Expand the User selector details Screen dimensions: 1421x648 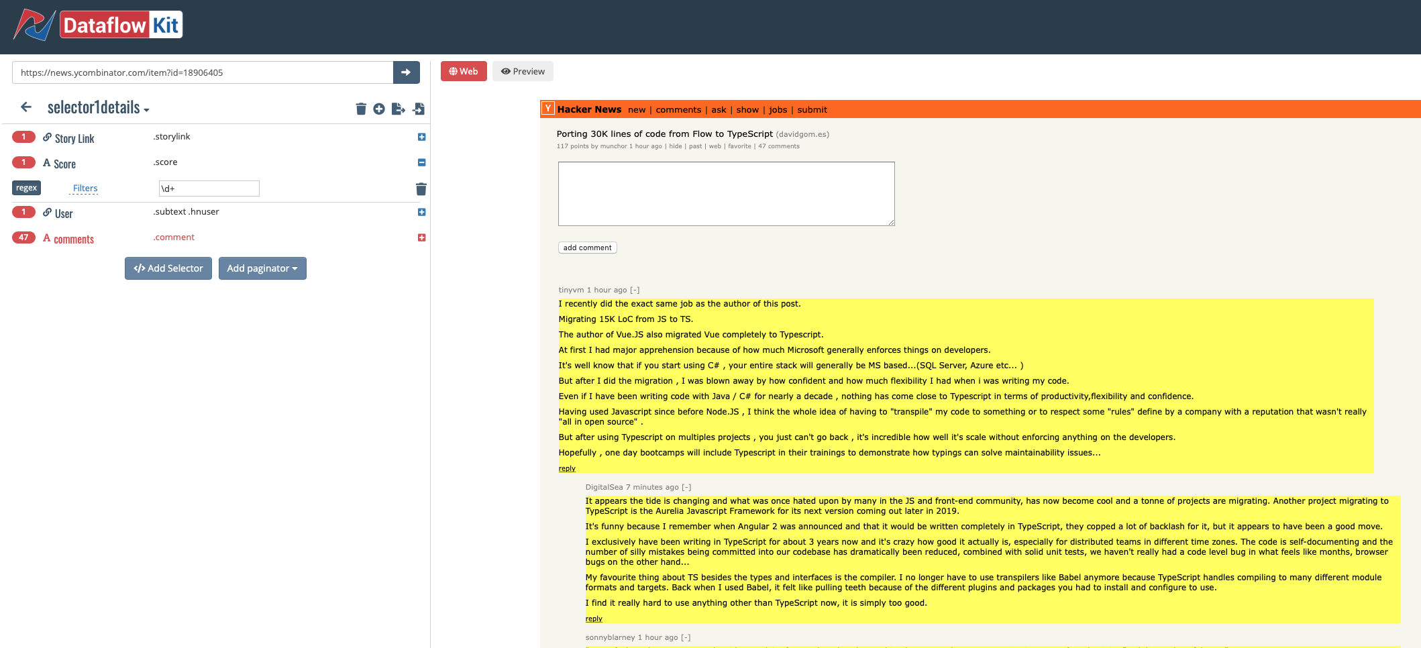click(422, 212)
